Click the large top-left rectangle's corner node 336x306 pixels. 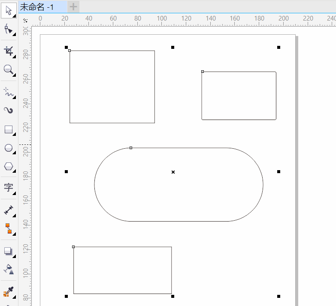click(70, 51)
